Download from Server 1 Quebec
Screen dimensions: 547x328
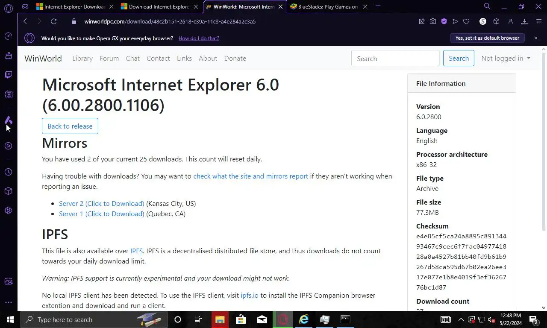pos(102,214)
